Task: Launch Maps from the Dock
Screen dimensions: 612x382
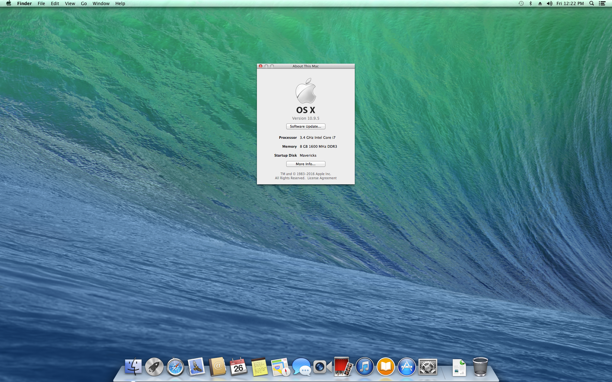Action: tap(280, 367)
